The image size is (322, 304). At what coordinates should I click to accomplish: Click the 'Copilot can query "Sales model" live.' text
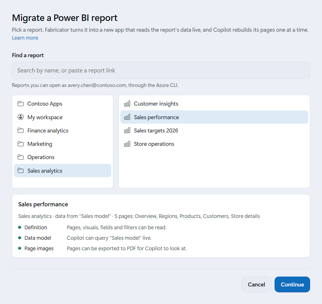109,238
